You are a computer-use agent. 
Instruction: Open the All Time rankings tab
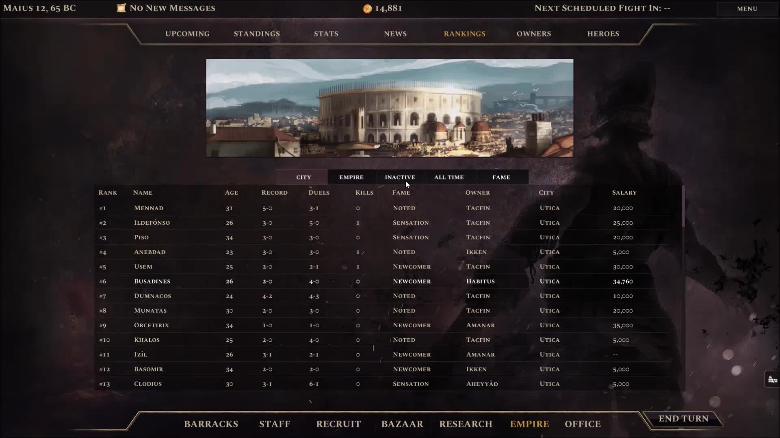[x=448, y=177]
